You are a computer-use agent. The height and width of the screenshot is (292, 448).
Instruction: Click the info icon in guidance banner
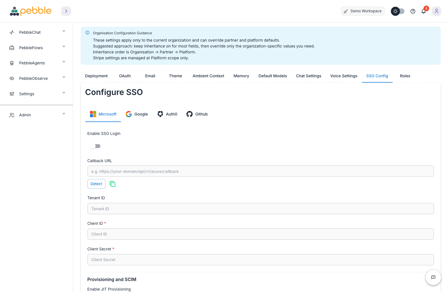pos(87,33)
